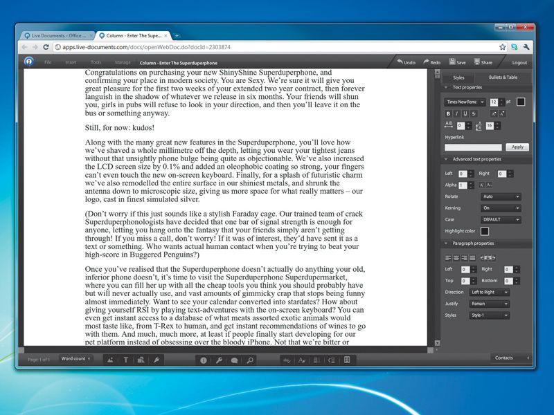Click the Apply hyperlink button

517,147
